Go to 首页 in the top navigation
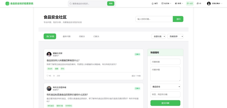227x108 pixels. coord(155,3)
